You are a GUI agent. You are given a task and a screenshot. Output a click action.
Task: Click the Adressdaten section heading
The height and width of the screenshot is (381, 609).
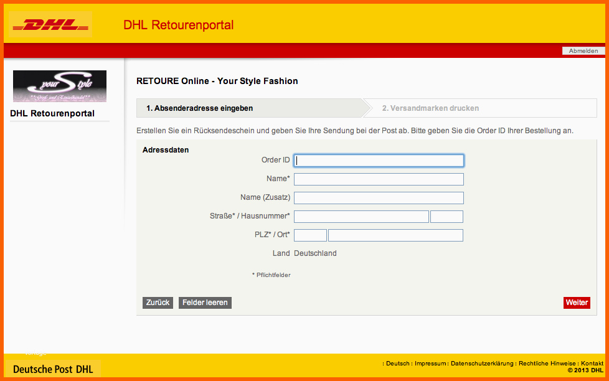[166, 150]
